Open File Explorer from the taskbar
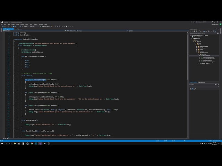The width and height of the screenshot is (222, 166). 15,144
